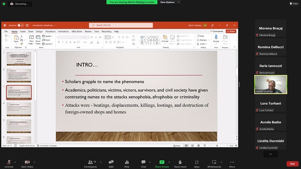Start Video camera toggle
The image size is (301, 169).
[27, 163]
